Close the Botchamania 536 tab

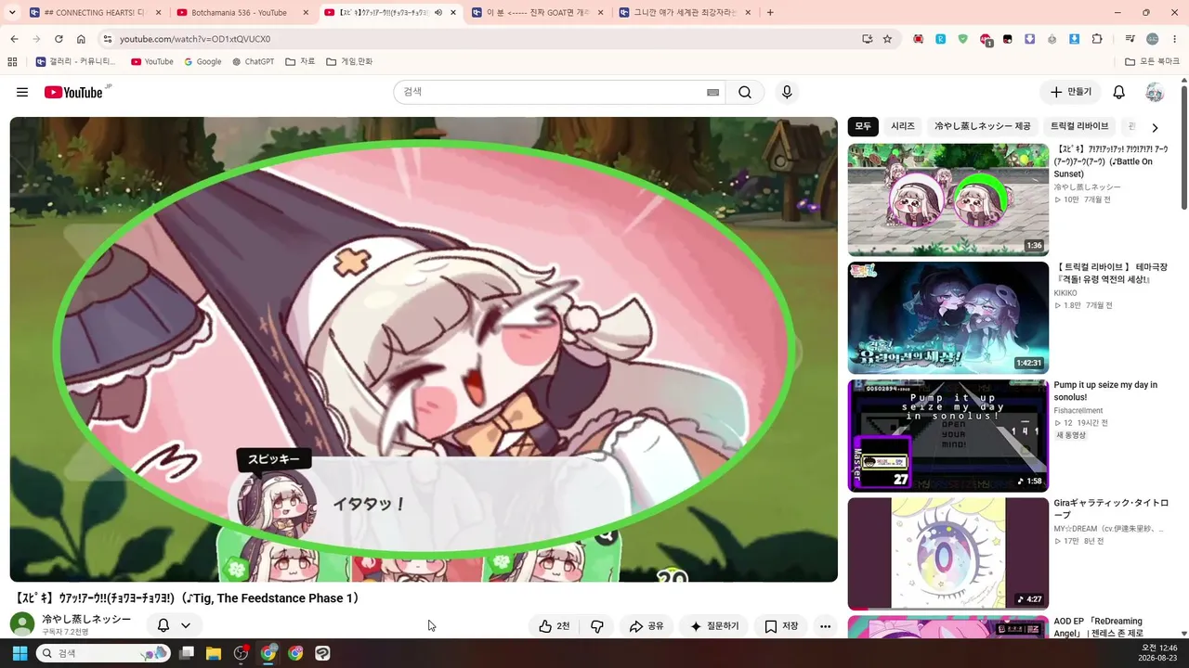(306, 13)
